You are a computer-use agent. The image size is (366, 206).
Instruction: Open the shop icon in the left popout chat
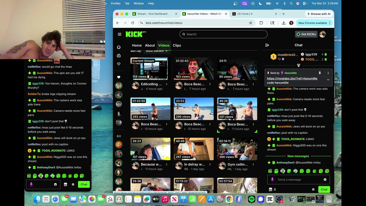(65, 185)
